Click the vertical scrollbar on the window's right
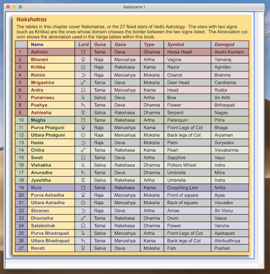This screenshot has height=274, width=270. 262,136
